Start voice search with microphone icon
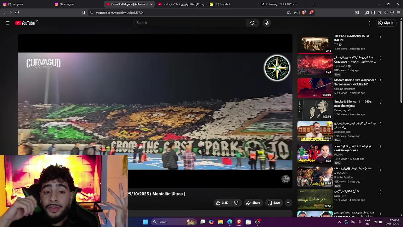 (x=267, y=23)
